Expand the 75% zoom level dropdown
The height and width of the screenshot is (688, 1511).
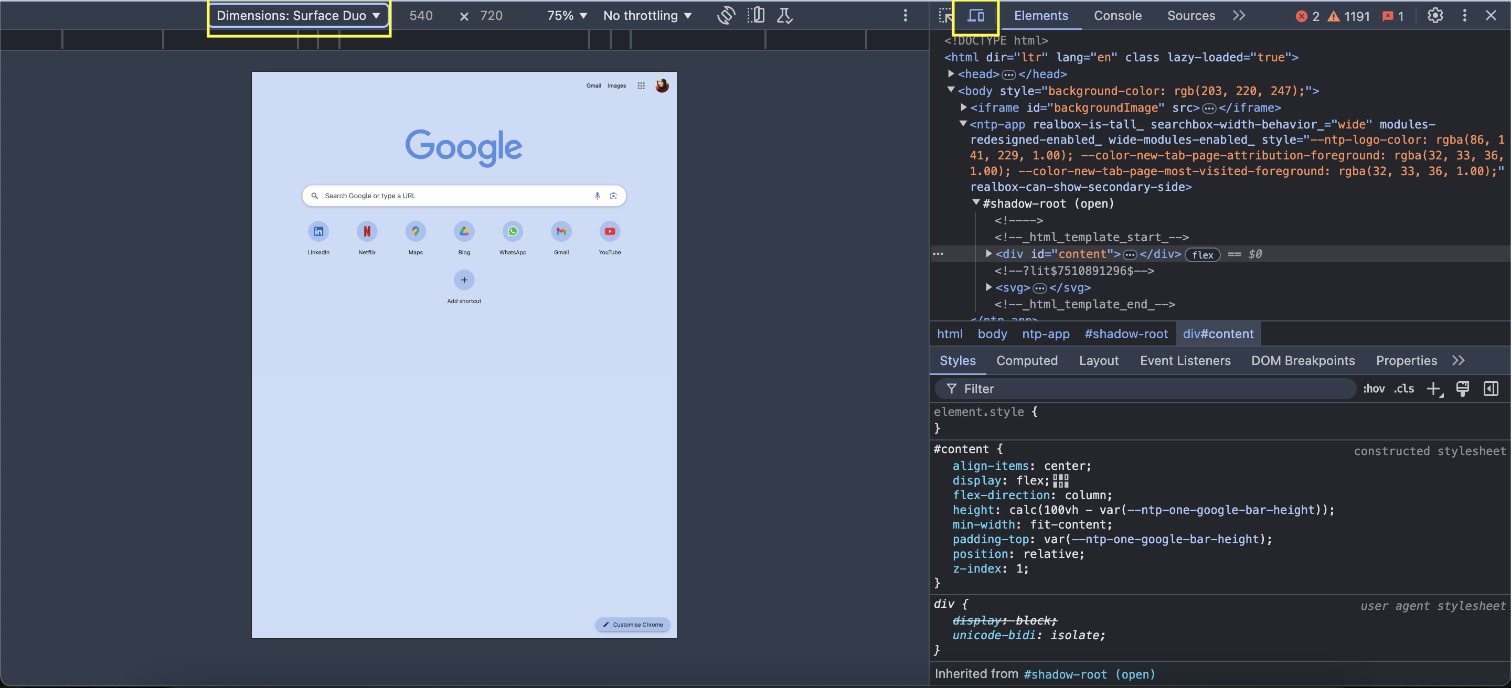coord(569,15)
